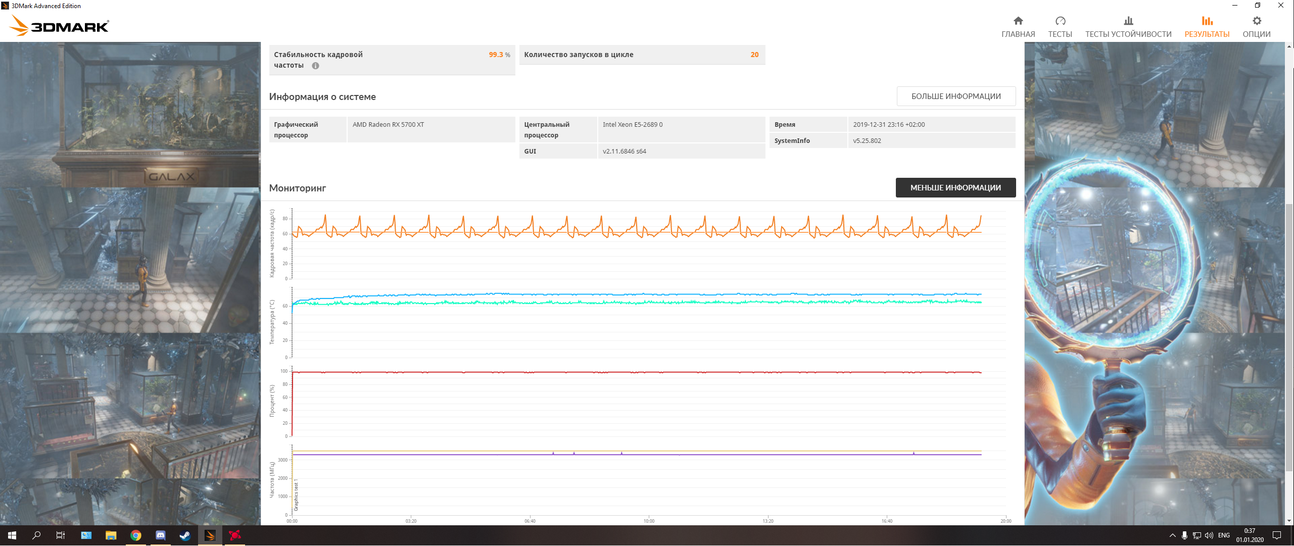Click frame rate stability info icon

point(315,66)
